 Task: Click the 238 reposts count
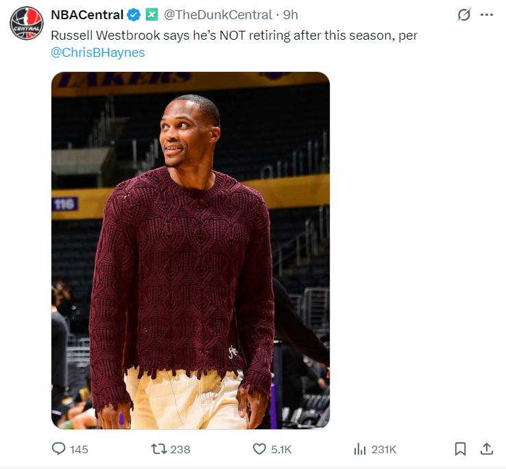point(180,450)
